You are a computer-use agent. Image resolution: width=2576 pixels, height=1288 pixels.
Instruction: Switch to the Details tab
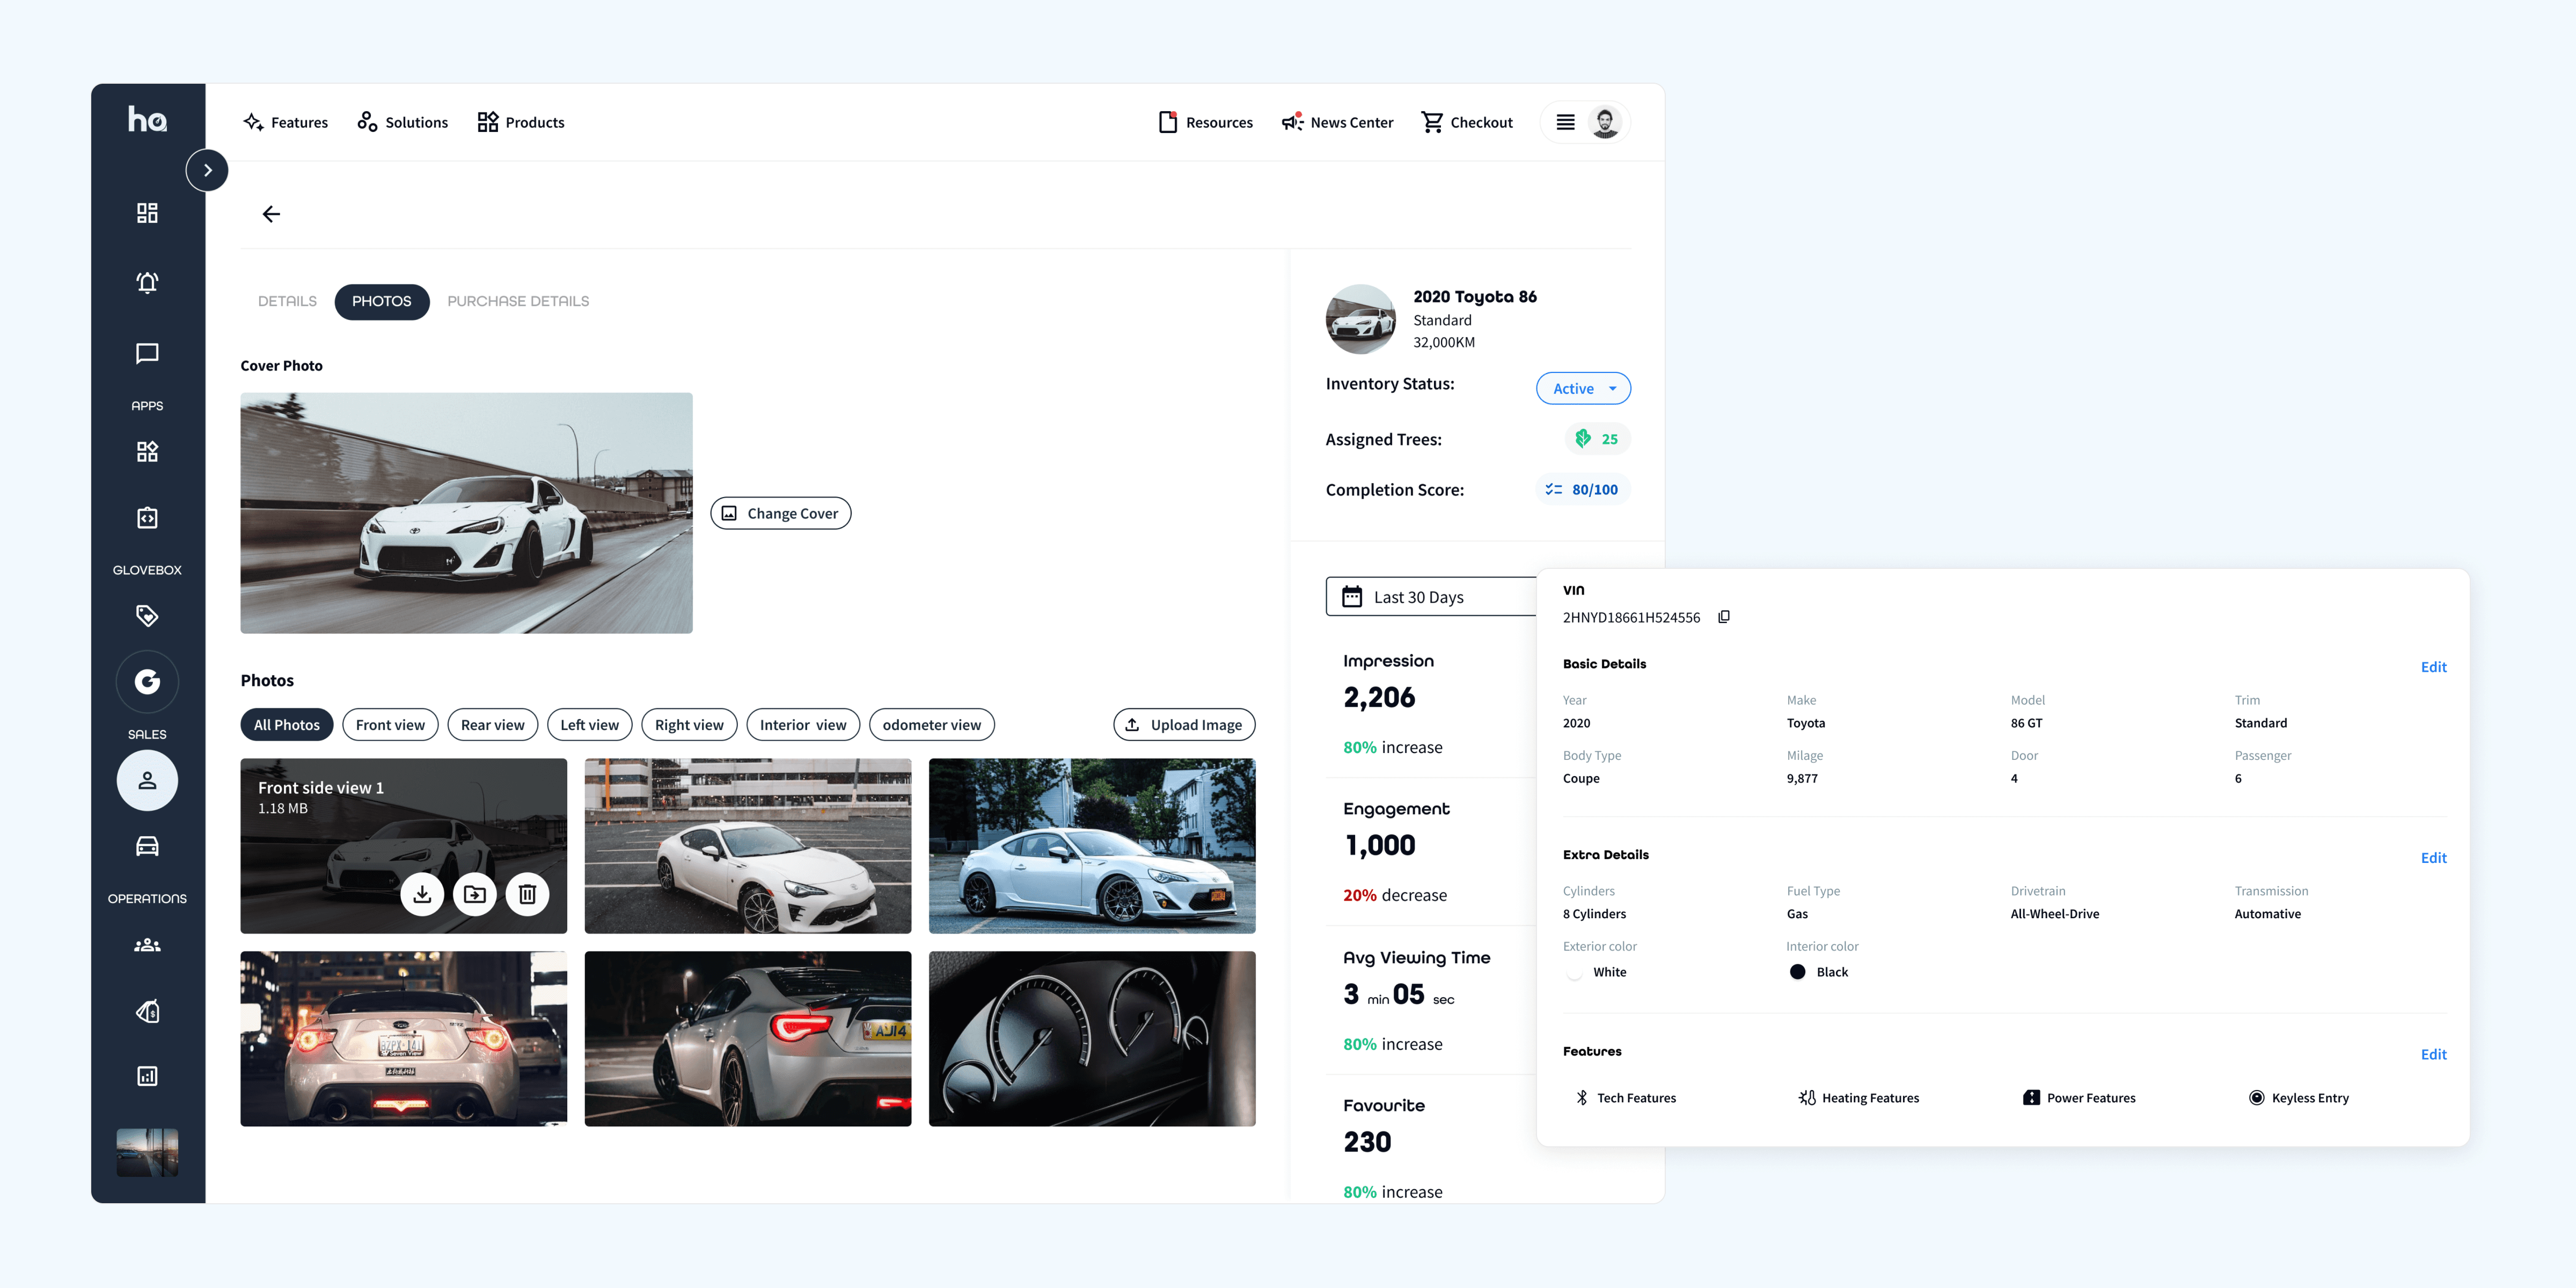click(x=287, y=301)
